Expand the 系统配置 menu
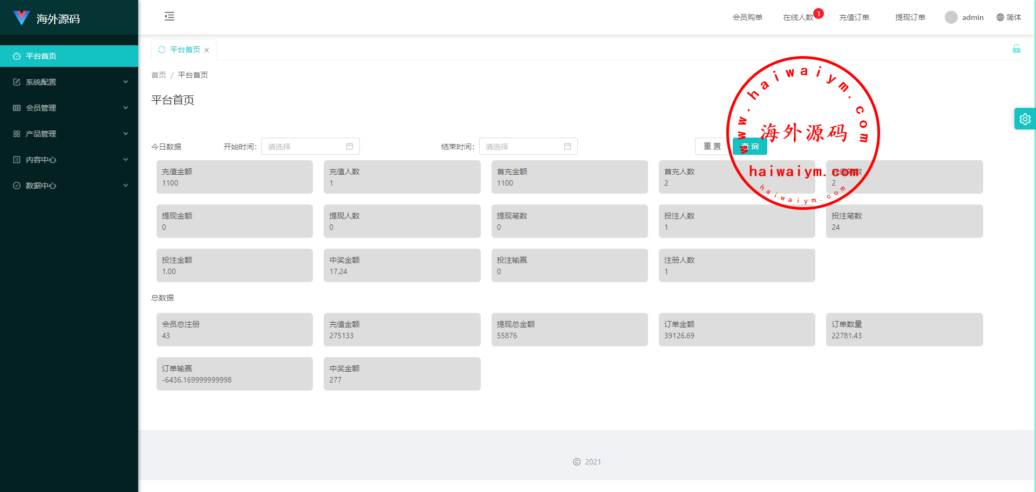1036x492 pixels. [69, 82]
